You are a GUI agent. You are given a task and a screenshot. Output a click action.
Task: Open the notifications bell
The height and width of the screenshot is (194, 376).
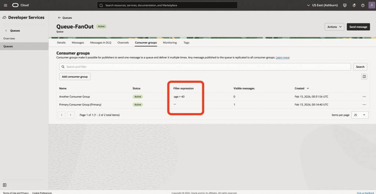point(354,5)
